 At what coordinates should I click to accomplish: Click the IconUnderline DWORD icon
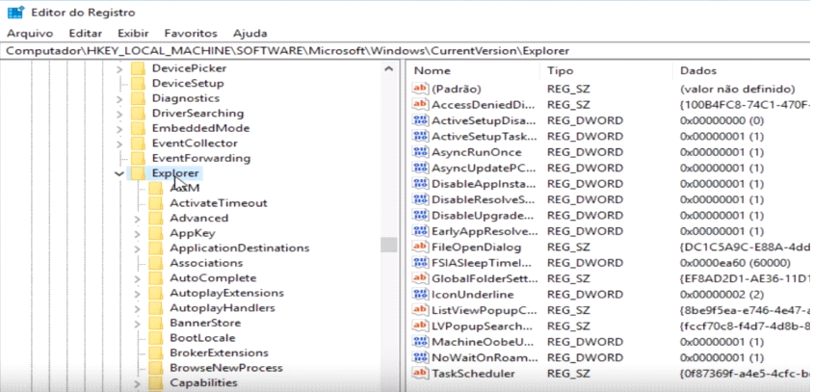[420, 294]
